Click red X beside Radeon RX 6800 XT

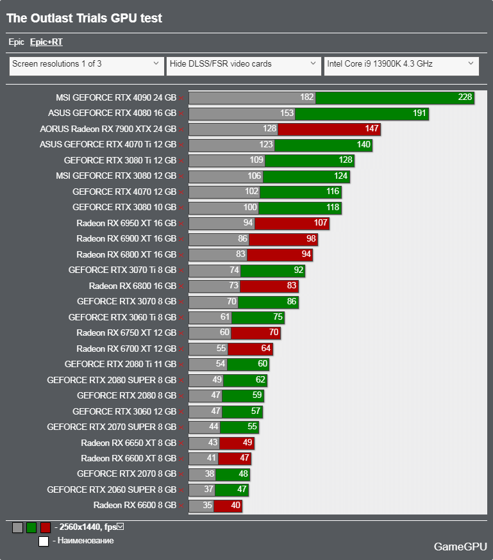pos(181,254)
